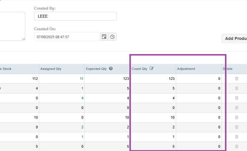Click the edit icon beside Count Qty header
This screenshot has height=151, width=247.
click(x=152, y=69)
